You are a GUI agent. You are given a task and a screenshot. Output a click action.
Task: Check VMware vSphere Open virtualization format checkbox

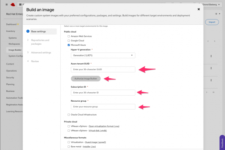click(x=69, y=126)
